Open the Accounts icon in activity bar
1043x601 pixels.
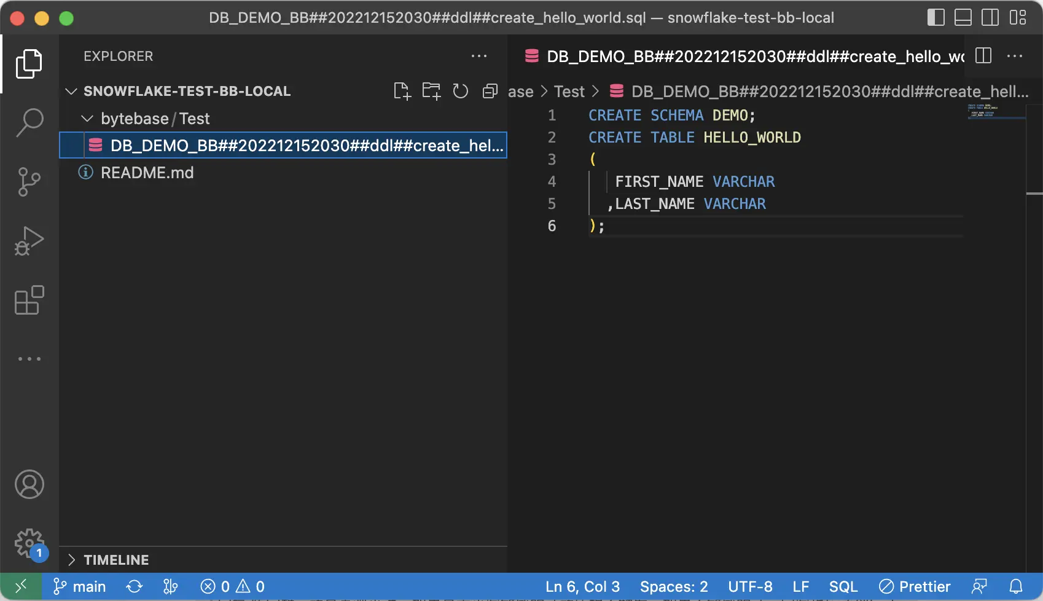pyautogui.click(x=29, y=484)
